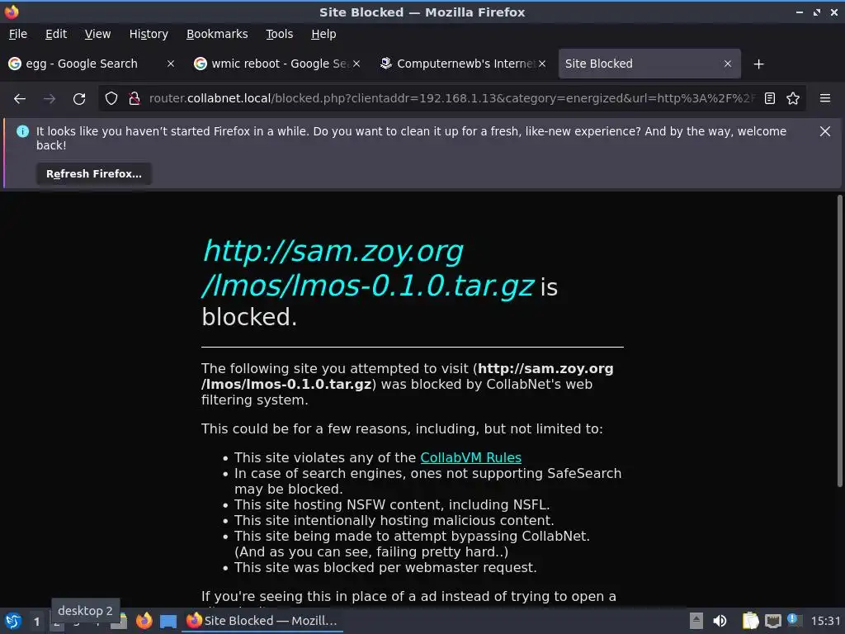Click the taskbar clock showing 15:31
The height and width of the screenshot is (634, 845).
point(825,621)
